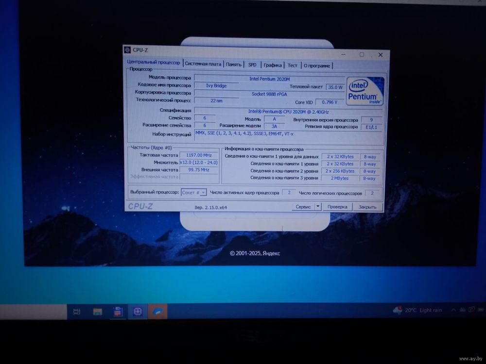Open the SPD tab

pyautogui.click(x=252, y=65)
